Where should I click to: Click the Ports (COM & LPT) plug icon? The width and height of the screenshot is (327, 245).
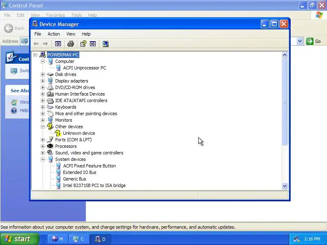tap(50, 140)
